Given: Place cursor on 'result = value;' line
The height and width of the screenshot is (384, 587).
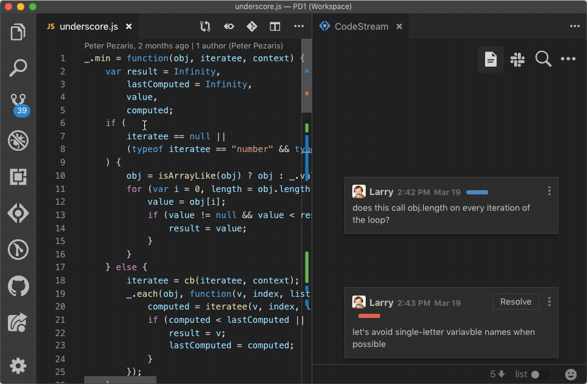Looking at the screenshot, I should pos(207,228).
